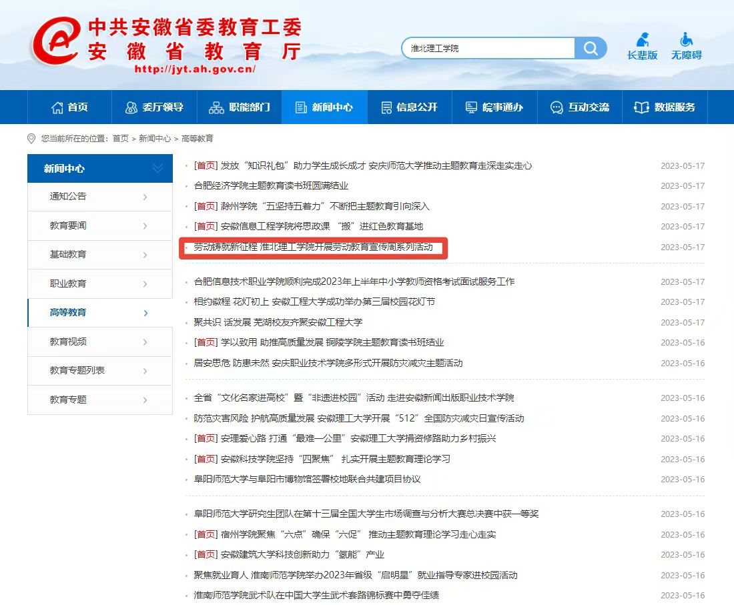Open the 委厅领导 navigation menu

click(x=154, y=107)
